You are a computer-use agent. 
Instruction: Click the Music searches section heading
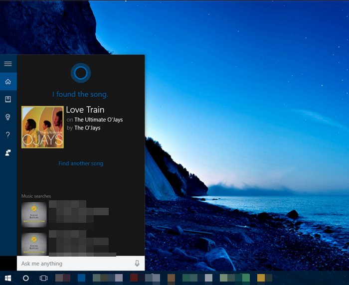pyautogui.click(x=36, y=196)
